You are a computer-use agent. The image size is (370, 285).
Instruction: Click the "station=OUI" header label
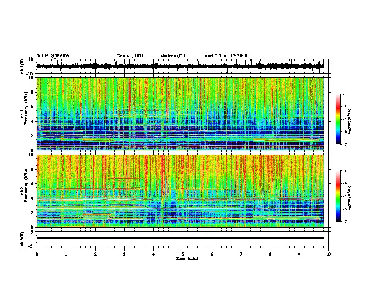173,56
